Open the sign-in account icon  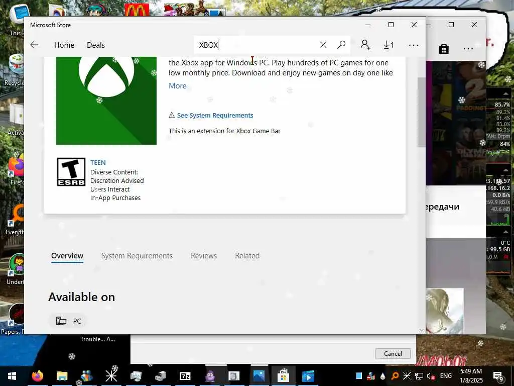point(365,45)
